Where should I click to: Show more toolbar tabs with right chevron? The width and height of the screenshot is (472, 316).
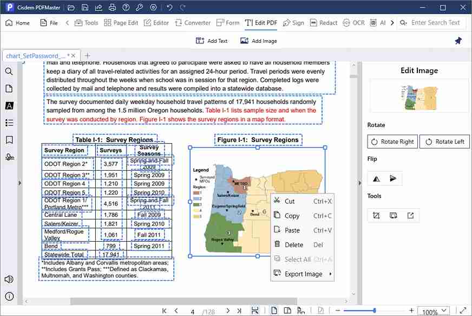pyautogui.click(x=392, y=23)
